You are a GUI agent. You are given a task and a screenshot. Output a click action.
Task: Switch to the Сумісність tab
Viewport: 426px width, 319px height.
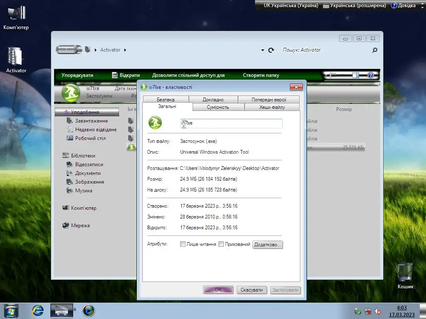[x=218, y=107]
